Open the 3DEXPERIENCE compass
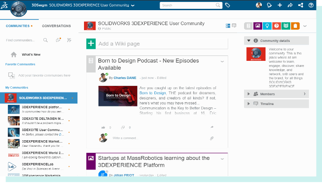The image size is (322, 183). (19, 9)
